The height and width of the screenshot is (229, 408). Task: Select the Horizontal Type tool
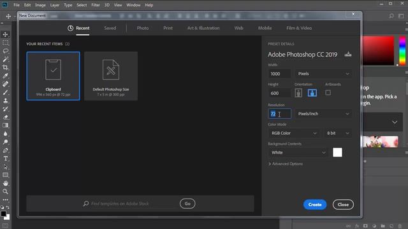pyautogui.click(x=5, y=158)
